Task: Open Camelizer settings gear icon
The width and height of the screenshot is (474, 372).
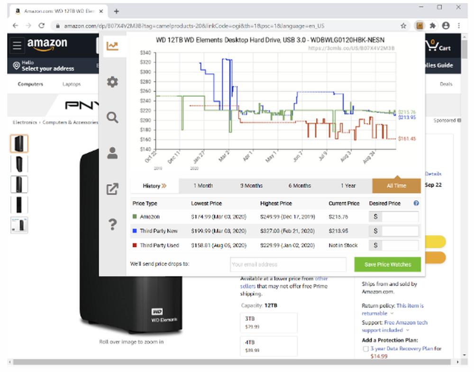Action: click(x=112, y=82)
